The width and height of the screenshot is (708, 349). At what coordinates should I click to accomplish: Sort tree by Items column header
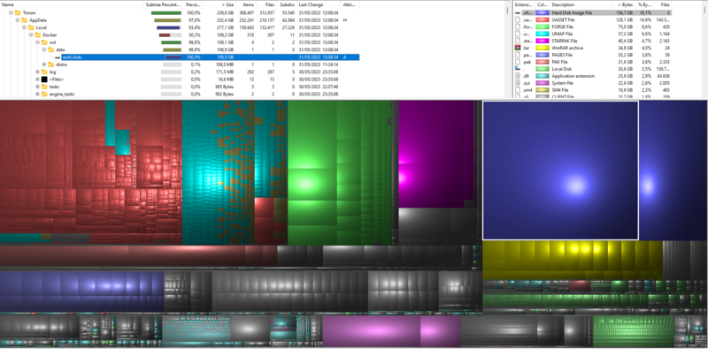(x=246, y=4)
